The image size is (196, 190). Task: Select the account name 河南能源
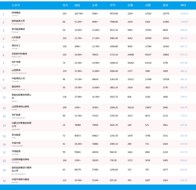coord(16,151)
